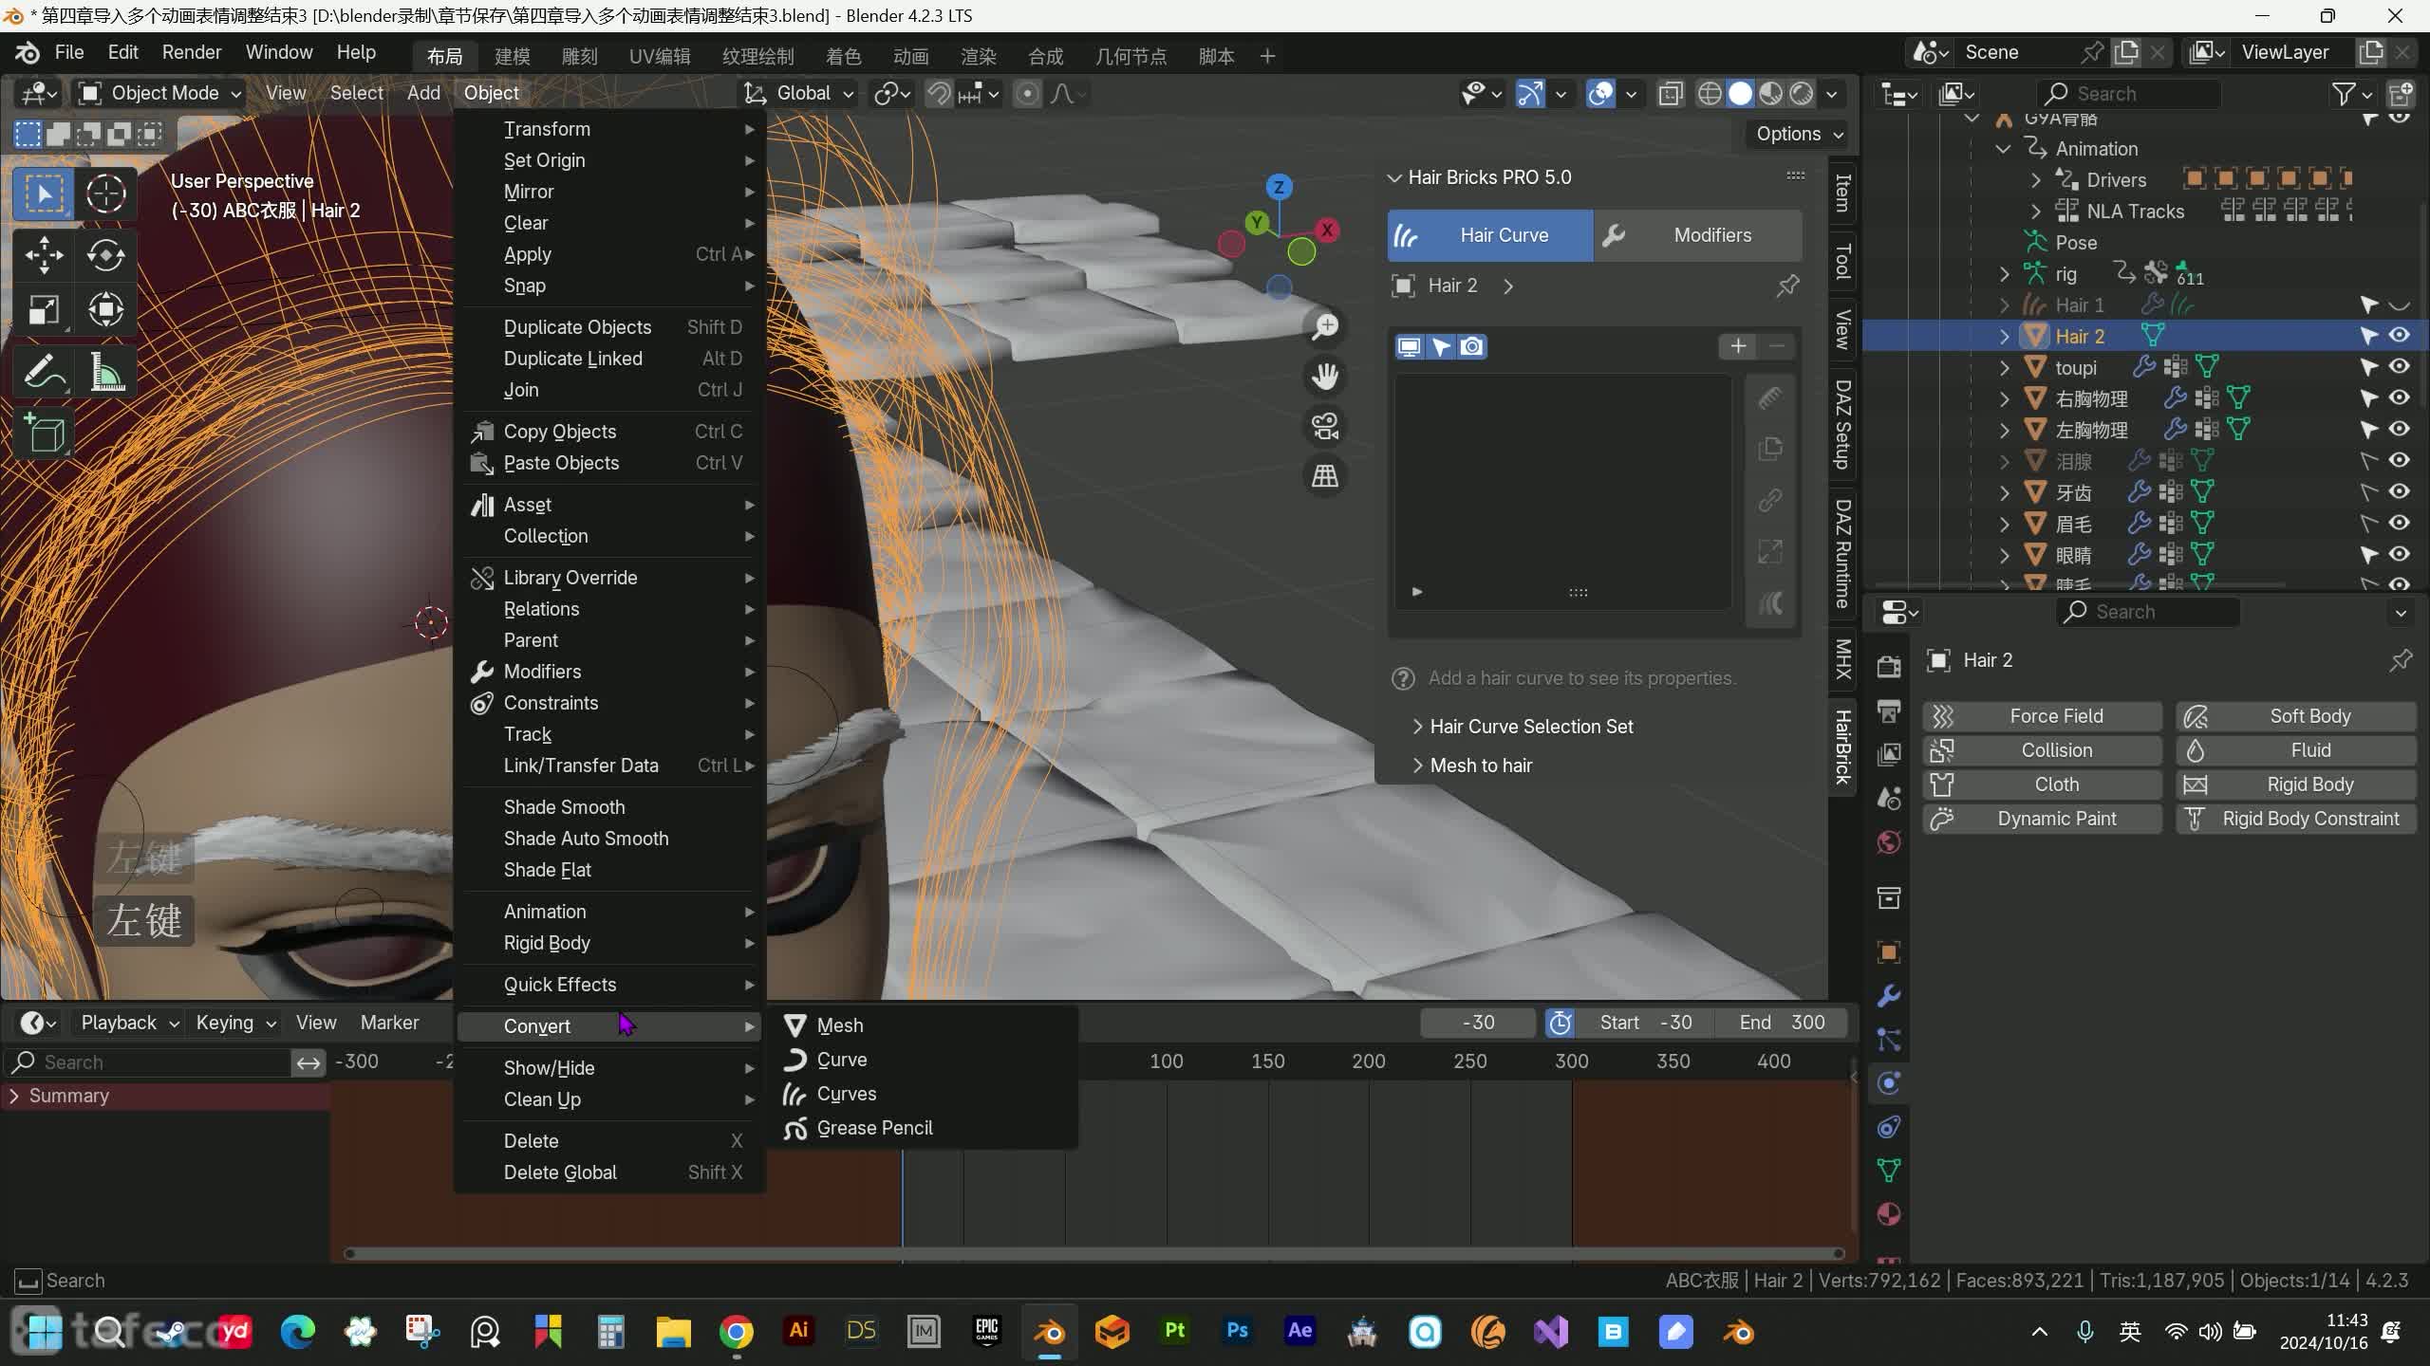Select the Annotate tool
The image size is (2430, 1366).
tap(44, 372)
